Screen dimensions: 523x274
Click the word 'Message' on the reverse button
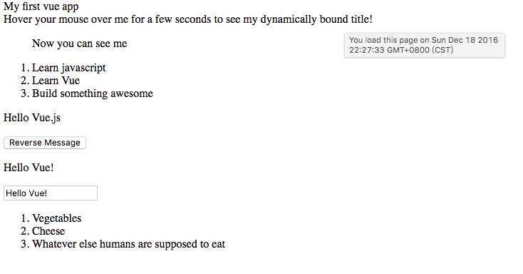63,143
